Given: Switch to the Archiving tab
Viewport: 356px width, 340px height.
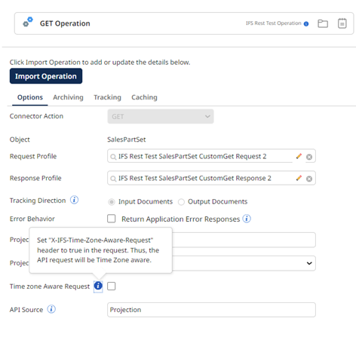Looking at the screenshot, I should (68, 97).
